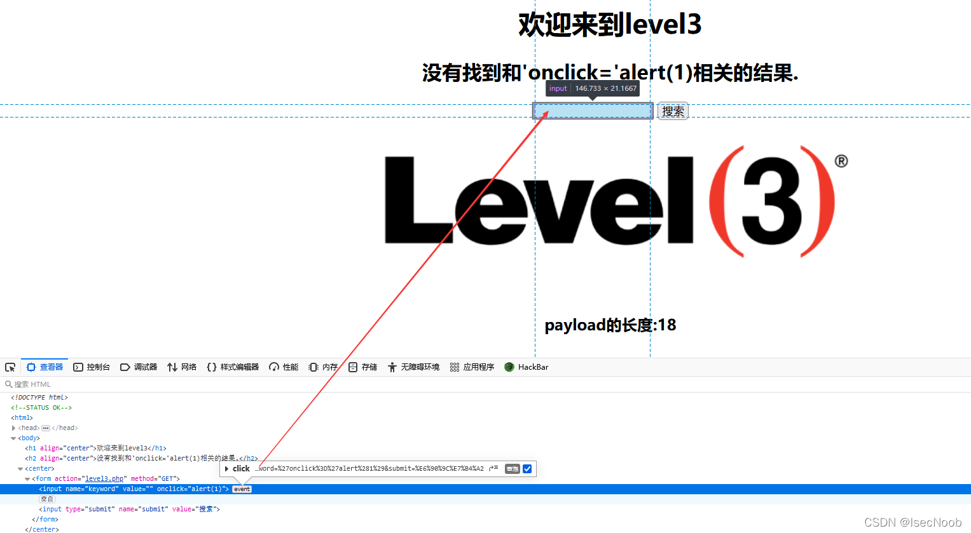971x533 pixels.
Task: Open the 存储 storage panel
Action: point(362,367)
